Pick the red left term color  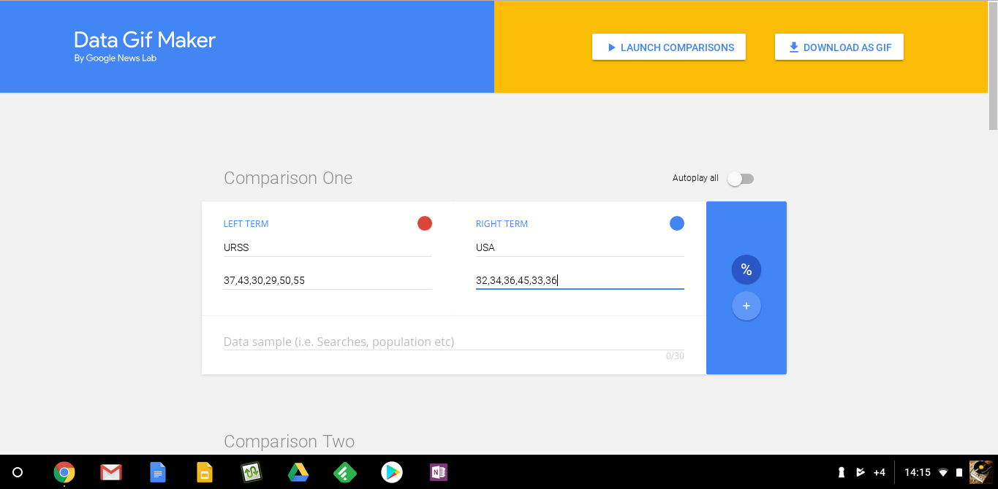(x=425, y=223)
